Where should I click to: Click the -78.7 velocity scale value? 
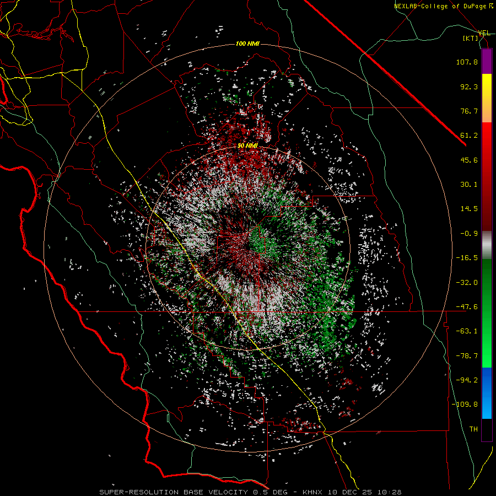[x=467, y=356]
